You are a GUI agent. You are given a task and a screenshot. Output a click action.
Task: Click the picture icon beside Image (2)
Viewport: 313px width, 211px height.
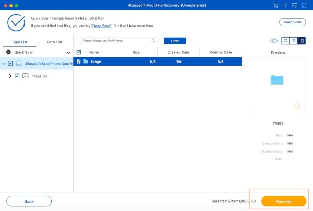tap(26, 76)
